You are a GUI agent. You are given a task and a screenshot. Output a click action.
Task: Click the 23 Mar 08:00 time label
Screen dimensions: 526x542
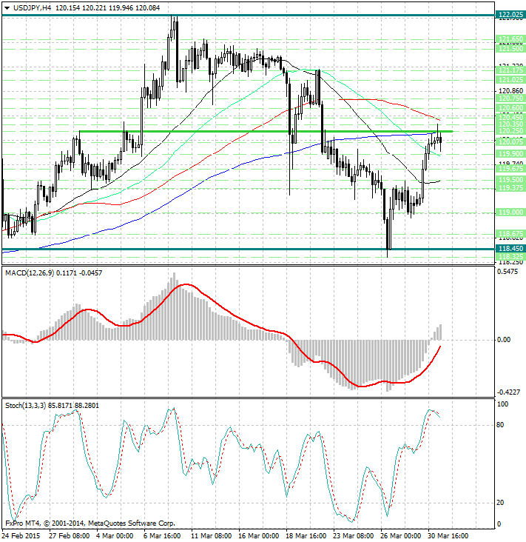pos(354,536)
